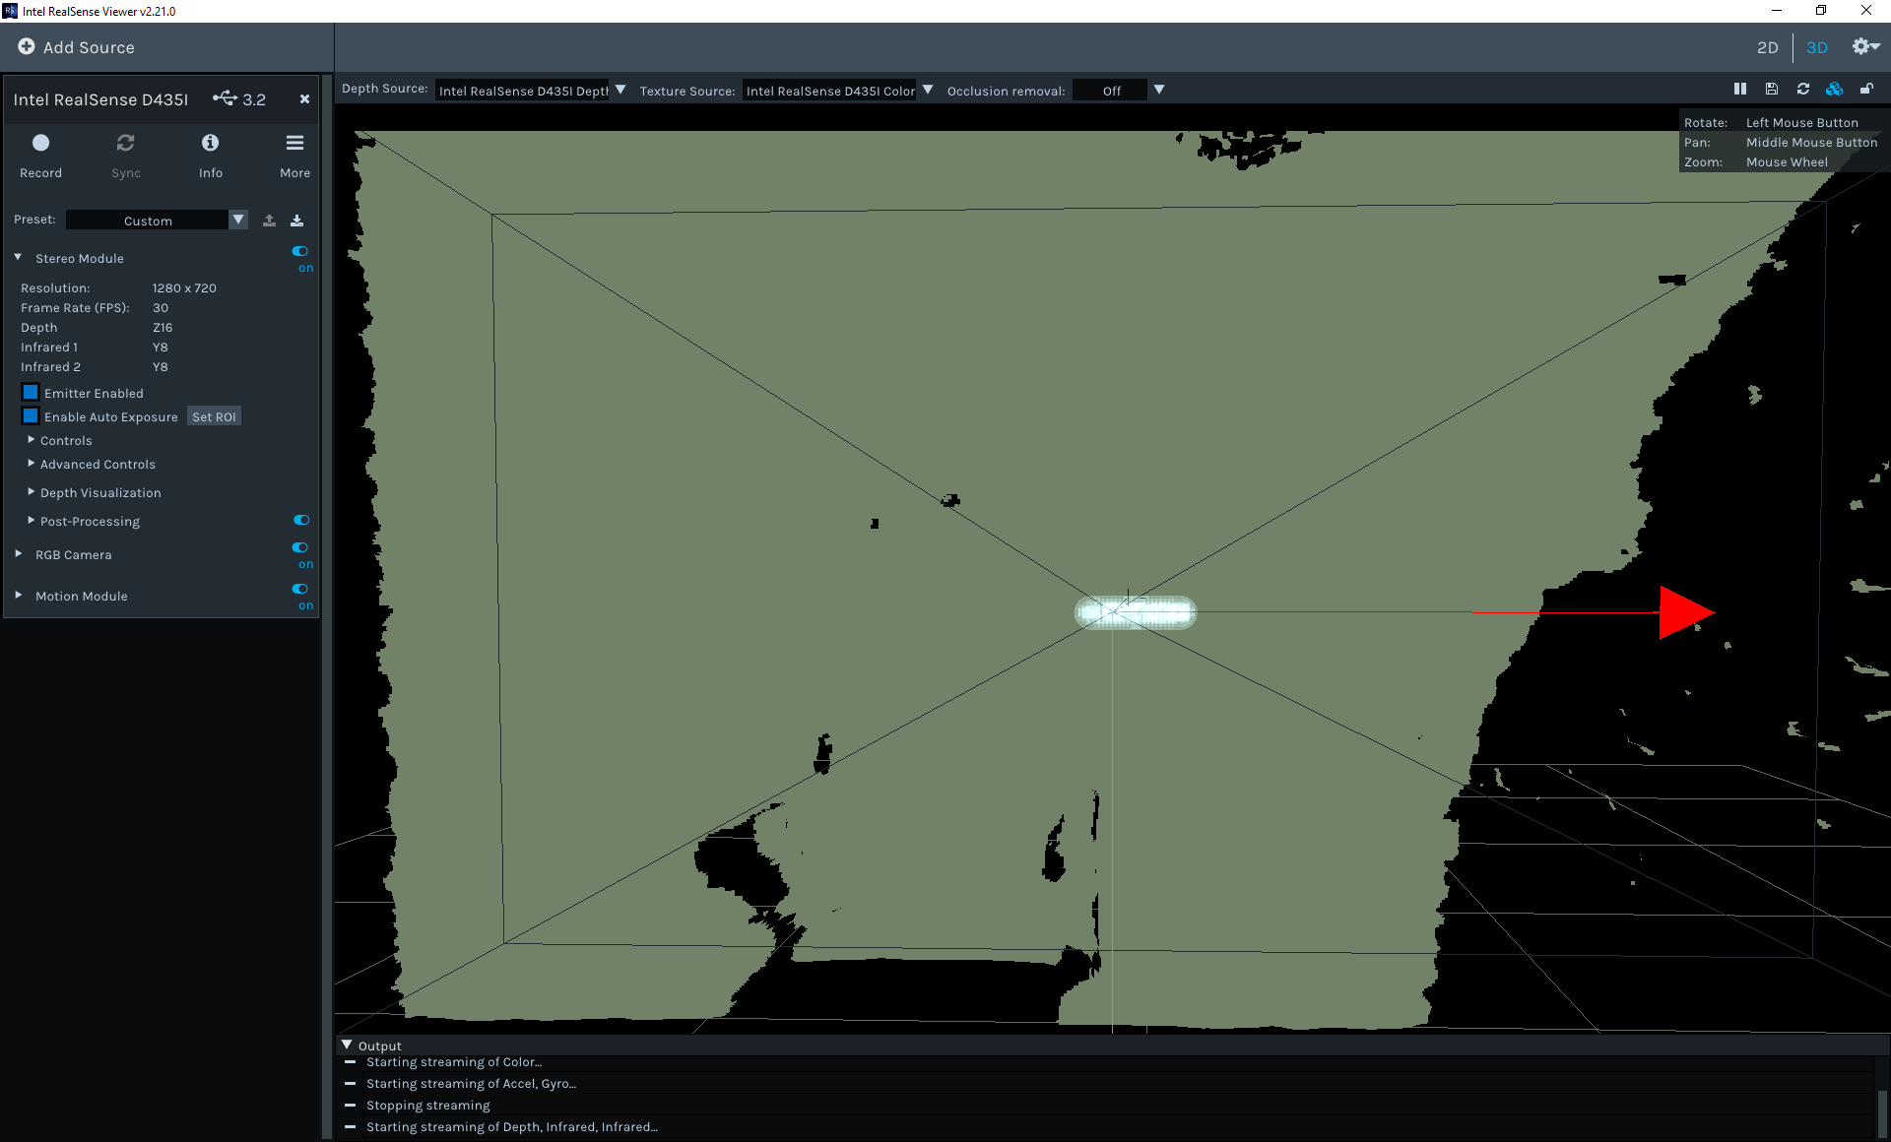The height and width of the screenshot is (1142, 1891).
Task: Switch to the 2D view tab
Action: pos(1767,47)
